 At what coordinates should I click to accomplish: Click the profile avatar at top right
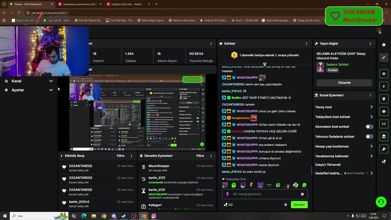[378, 31]
